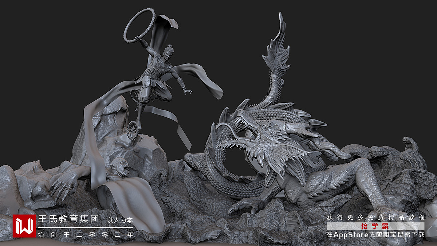Click the red W logo icon
This screenshot has width=437, height=246.
24,226
